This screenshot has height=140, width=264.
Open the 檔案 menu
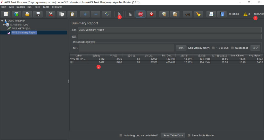click(4, 7)
